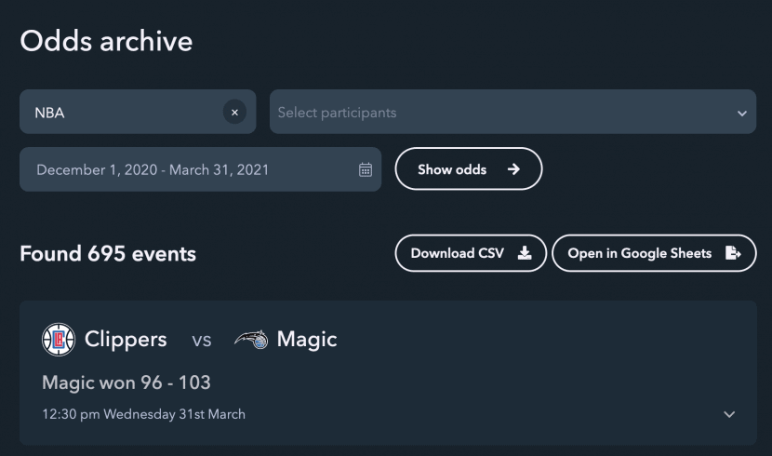Click the Odds archive page heading
The height and width of the screenshot is (456, 772).
coord(106,41)
